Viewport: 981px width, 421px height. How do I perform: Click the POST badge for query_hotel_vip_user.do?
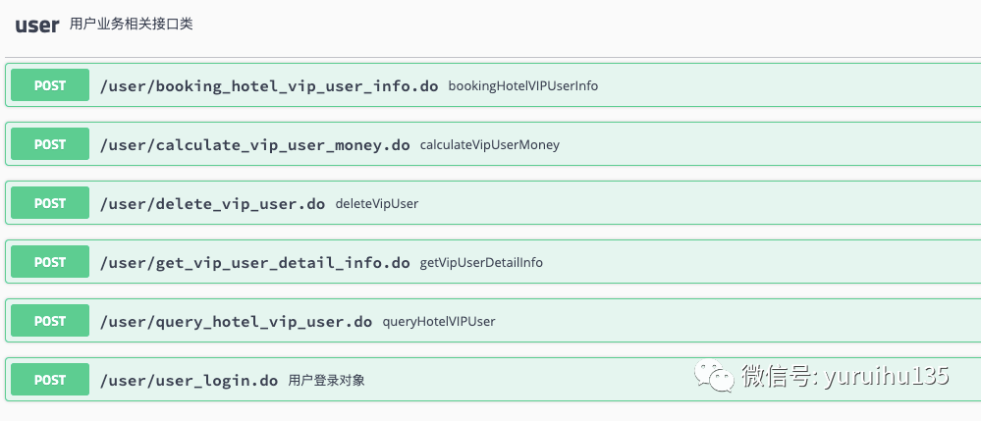click(x=50, y=321)
